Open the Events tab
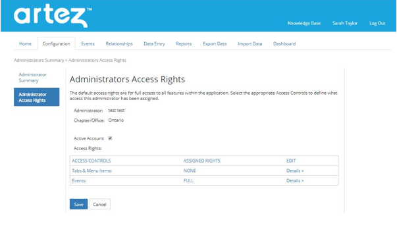The height and width of the screenshot is (237, 397). pyautogui.click(x=88, y=43)
